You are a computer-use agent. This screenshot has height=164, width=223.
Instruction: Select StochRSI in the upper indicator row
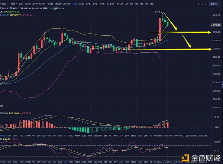coord(98,135)
